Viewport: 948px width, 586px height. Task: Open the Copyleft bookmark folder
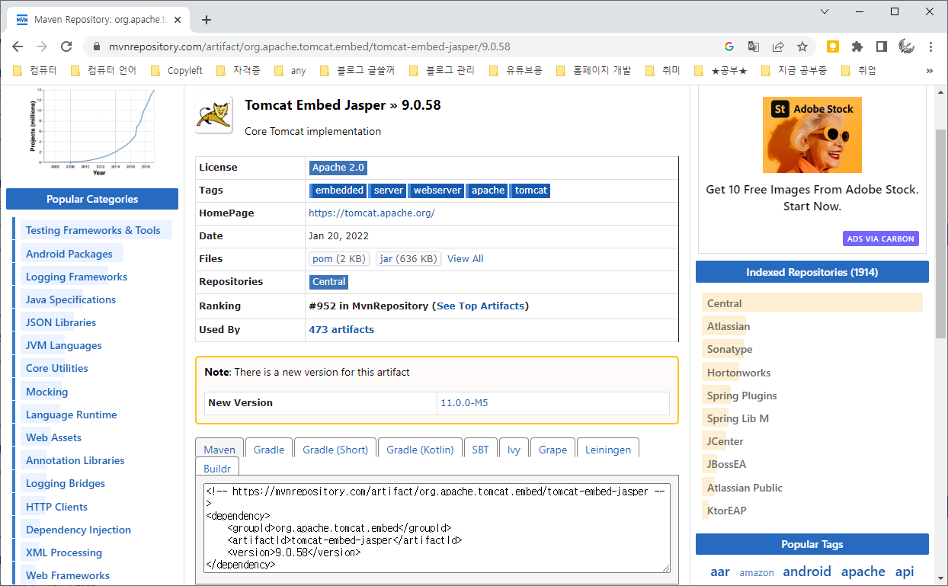point(176,70)
